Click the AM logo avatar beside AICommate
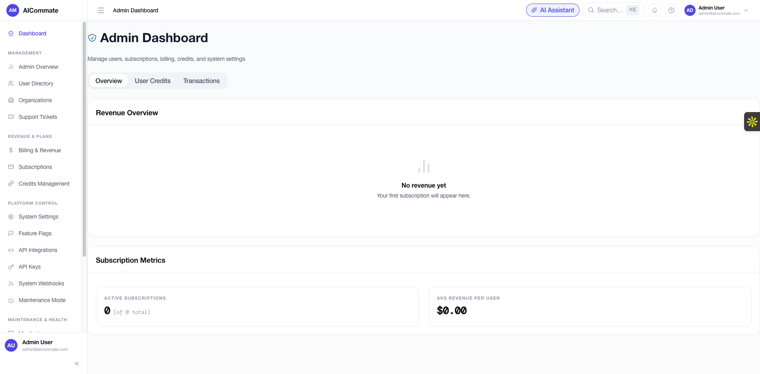 point(13,10)
